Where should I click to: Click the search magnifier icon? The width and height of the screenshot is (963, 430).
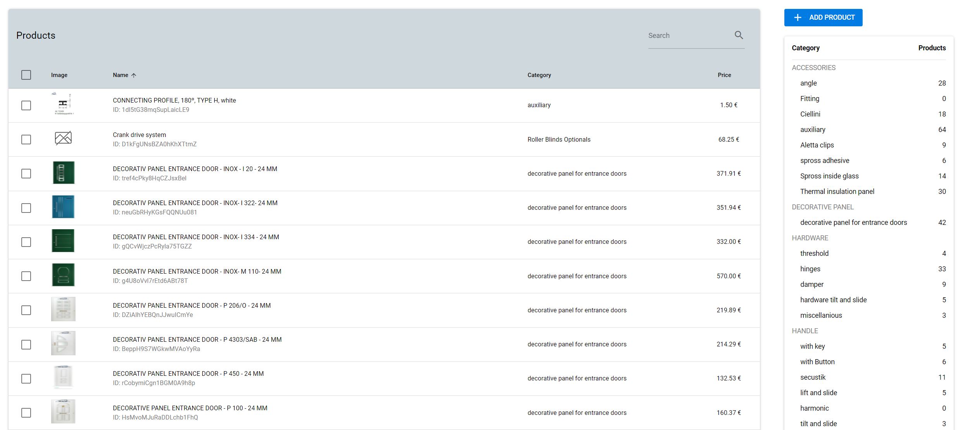(739, 35)
